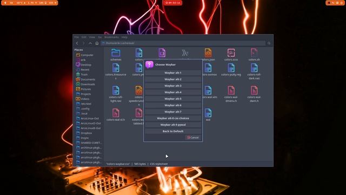346x195 pixels.
Task: Choose Waybar alt-1
Action: pos(173,73)
